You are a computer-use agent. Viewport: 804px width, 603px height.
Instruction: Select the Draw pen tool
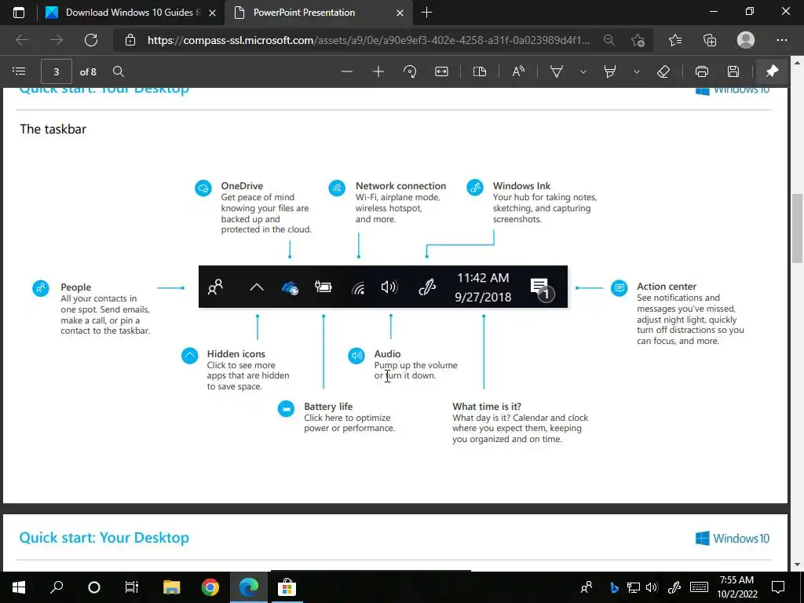pyautogui.click(x=557, y=71)
